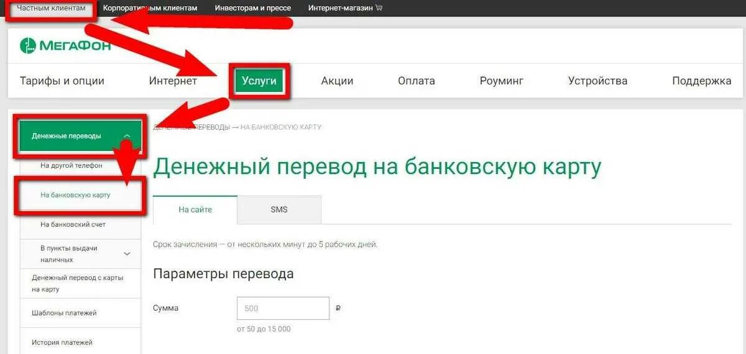
Task: Open Поддержка navigation item
Action: coord(702,81)
